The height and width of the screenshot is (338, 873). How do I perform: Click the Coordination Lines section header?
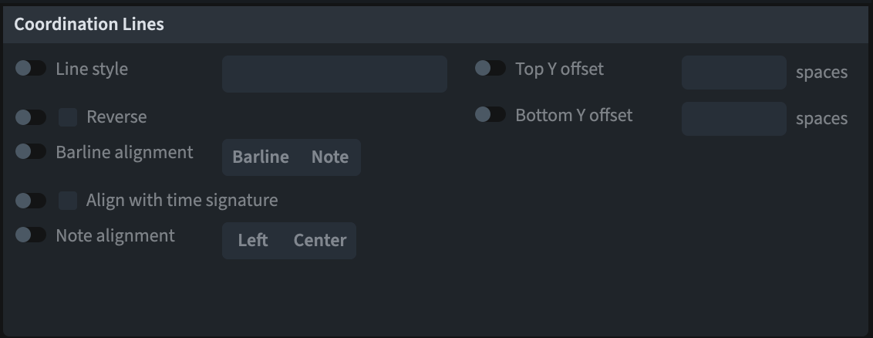[x=89, y=25]
